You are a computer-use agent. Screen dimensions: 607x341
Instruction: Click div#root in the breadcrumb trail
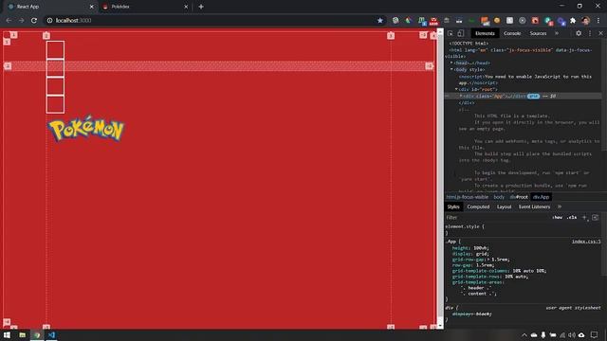point(519,197)
